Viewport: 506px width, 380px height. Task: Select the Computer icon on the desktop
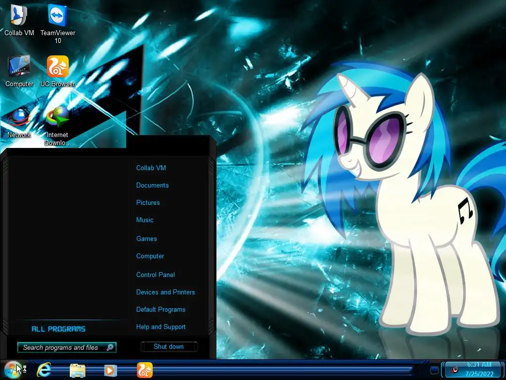click(19, 71)
